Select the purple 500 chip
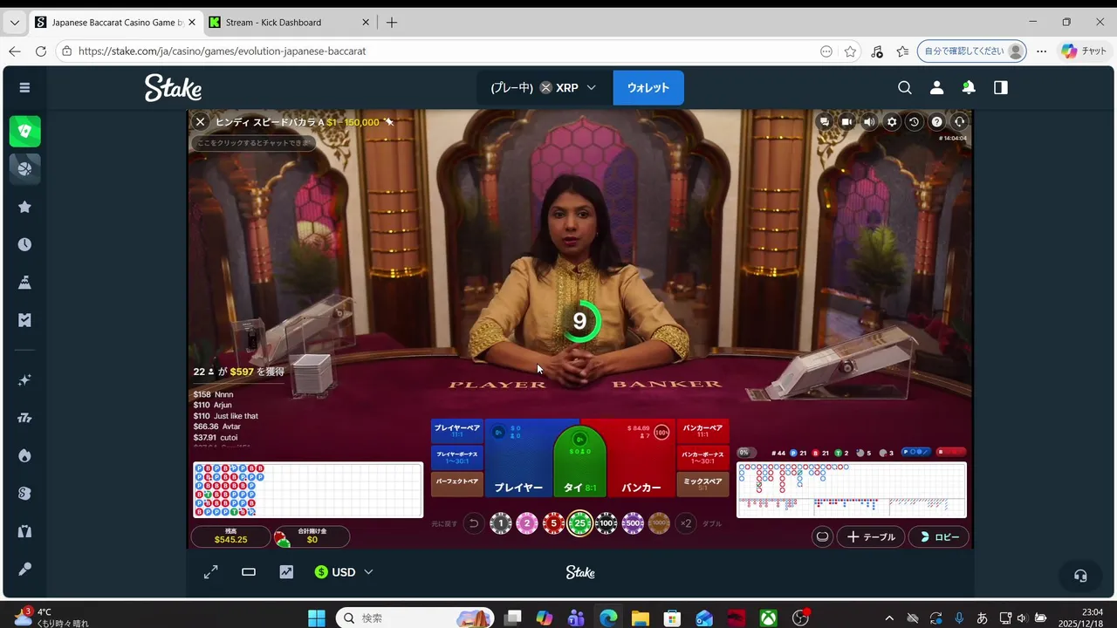Viewport: 1117px width, 628px height. tap(633, 523)
